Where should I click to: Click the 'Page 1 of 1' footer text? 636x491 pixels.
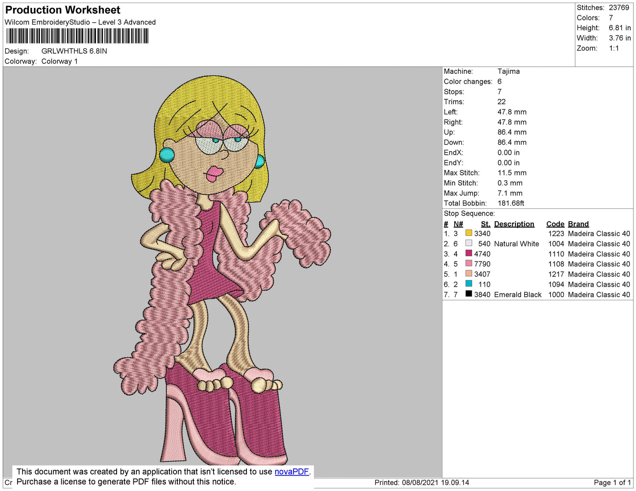click(612, 482)
